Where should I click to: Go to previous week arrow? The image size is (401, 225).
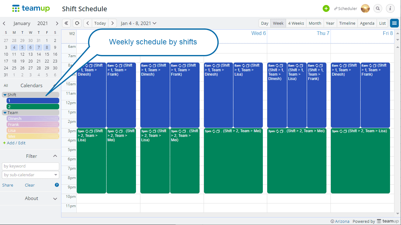click(88, 23)
